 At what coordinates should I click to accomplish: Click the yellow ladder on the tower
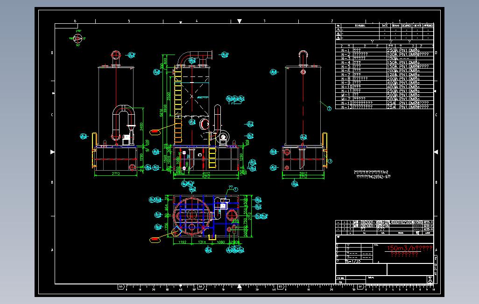(x=177, y=104)
